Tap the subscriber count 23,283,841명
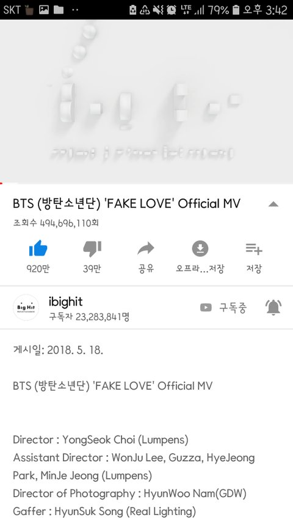293x521 pixels. (x=89, y=317)
